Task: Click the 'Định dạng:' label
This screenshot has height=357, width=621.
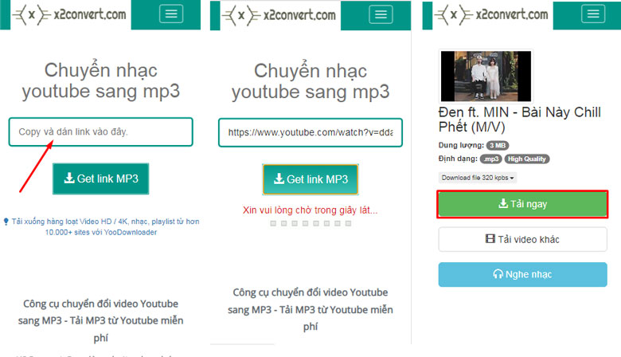Action: (x=458, y=159)
